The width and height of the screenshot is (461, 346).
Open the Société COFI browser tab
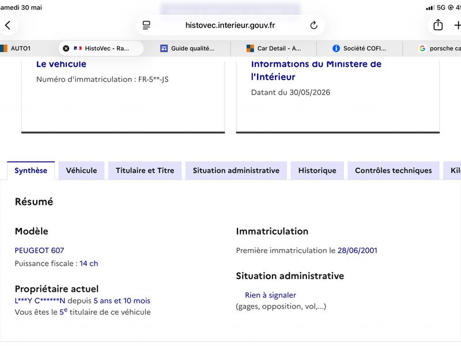click(x=359, y=48)
